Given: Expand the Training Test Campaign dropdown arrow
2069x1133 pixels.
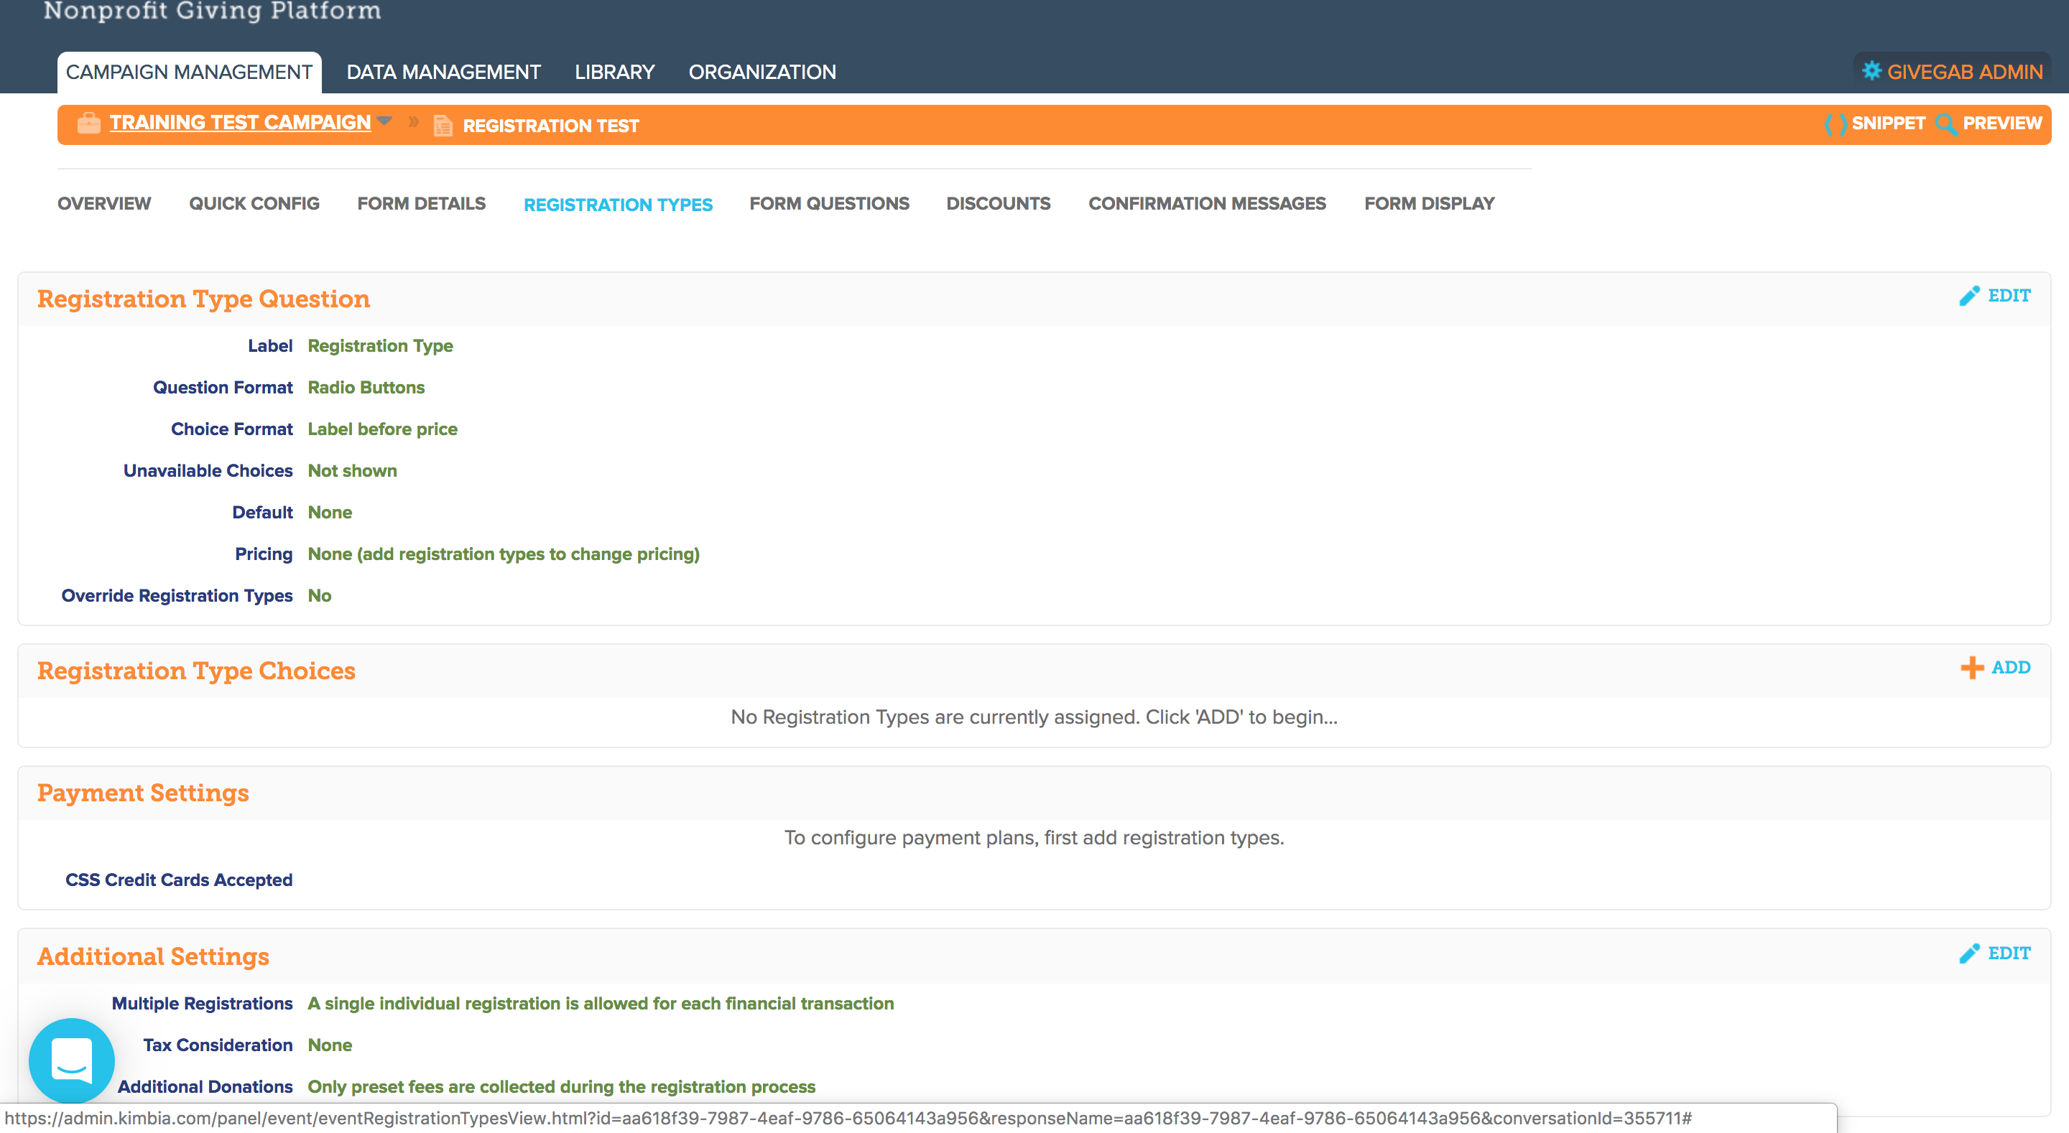Looking at the screenshot, I should pos(385,121).
